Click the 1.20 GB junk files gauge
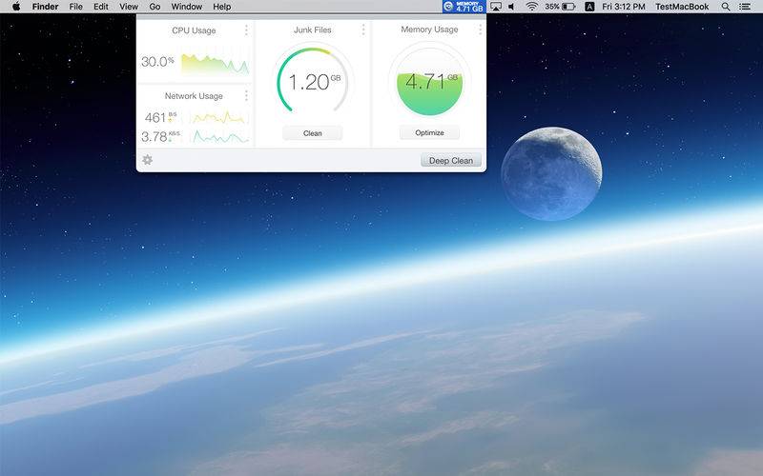 (314, 81)
